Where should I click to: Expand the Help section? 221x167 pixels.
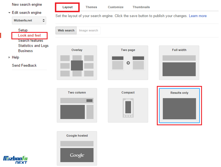(10, 57)
